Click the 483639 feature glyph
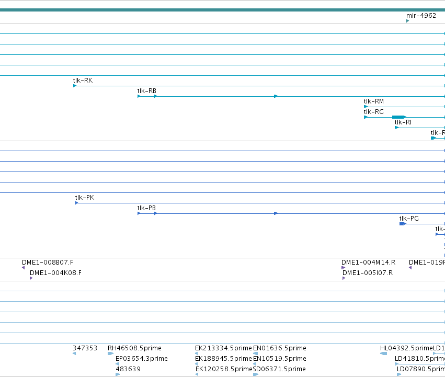 pos(118,374)
